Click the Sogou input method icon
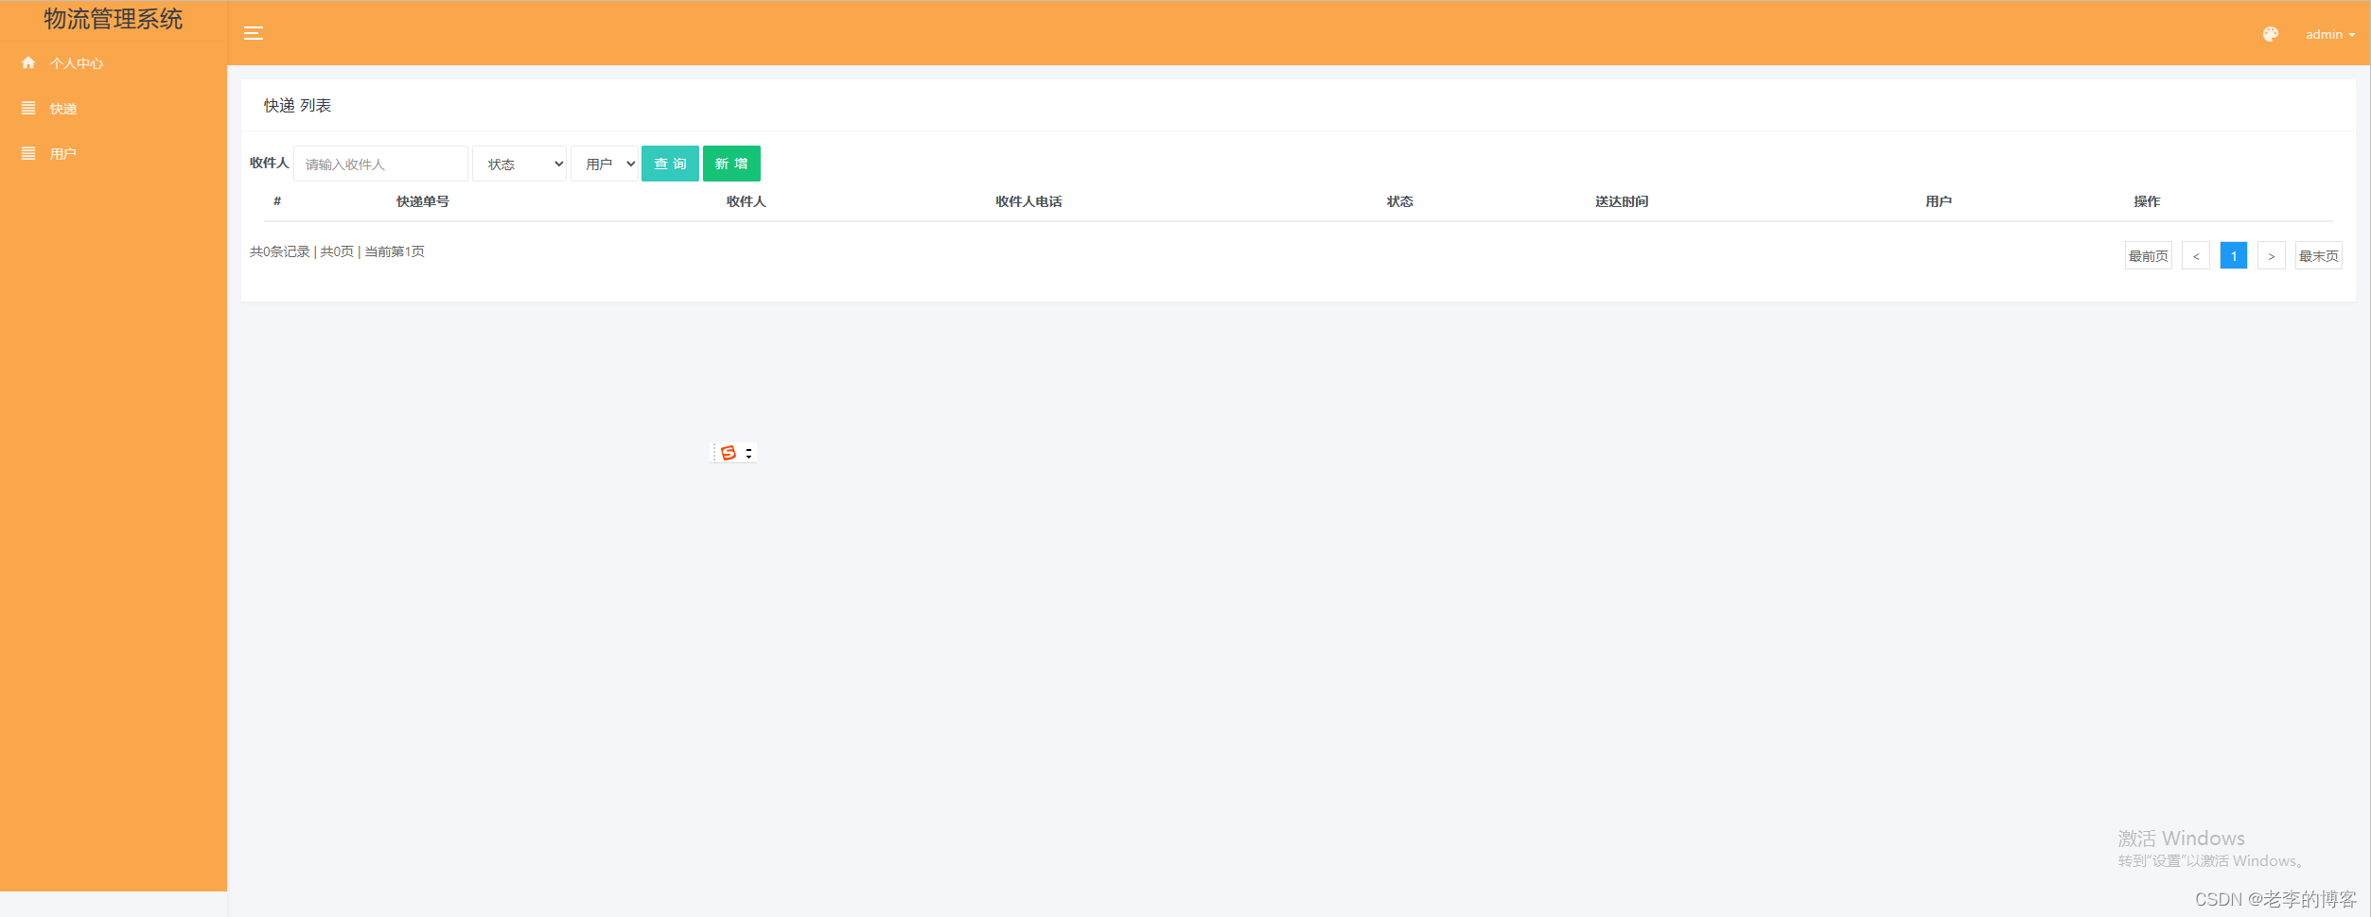Screen dimensions: 2371x917 728,452
